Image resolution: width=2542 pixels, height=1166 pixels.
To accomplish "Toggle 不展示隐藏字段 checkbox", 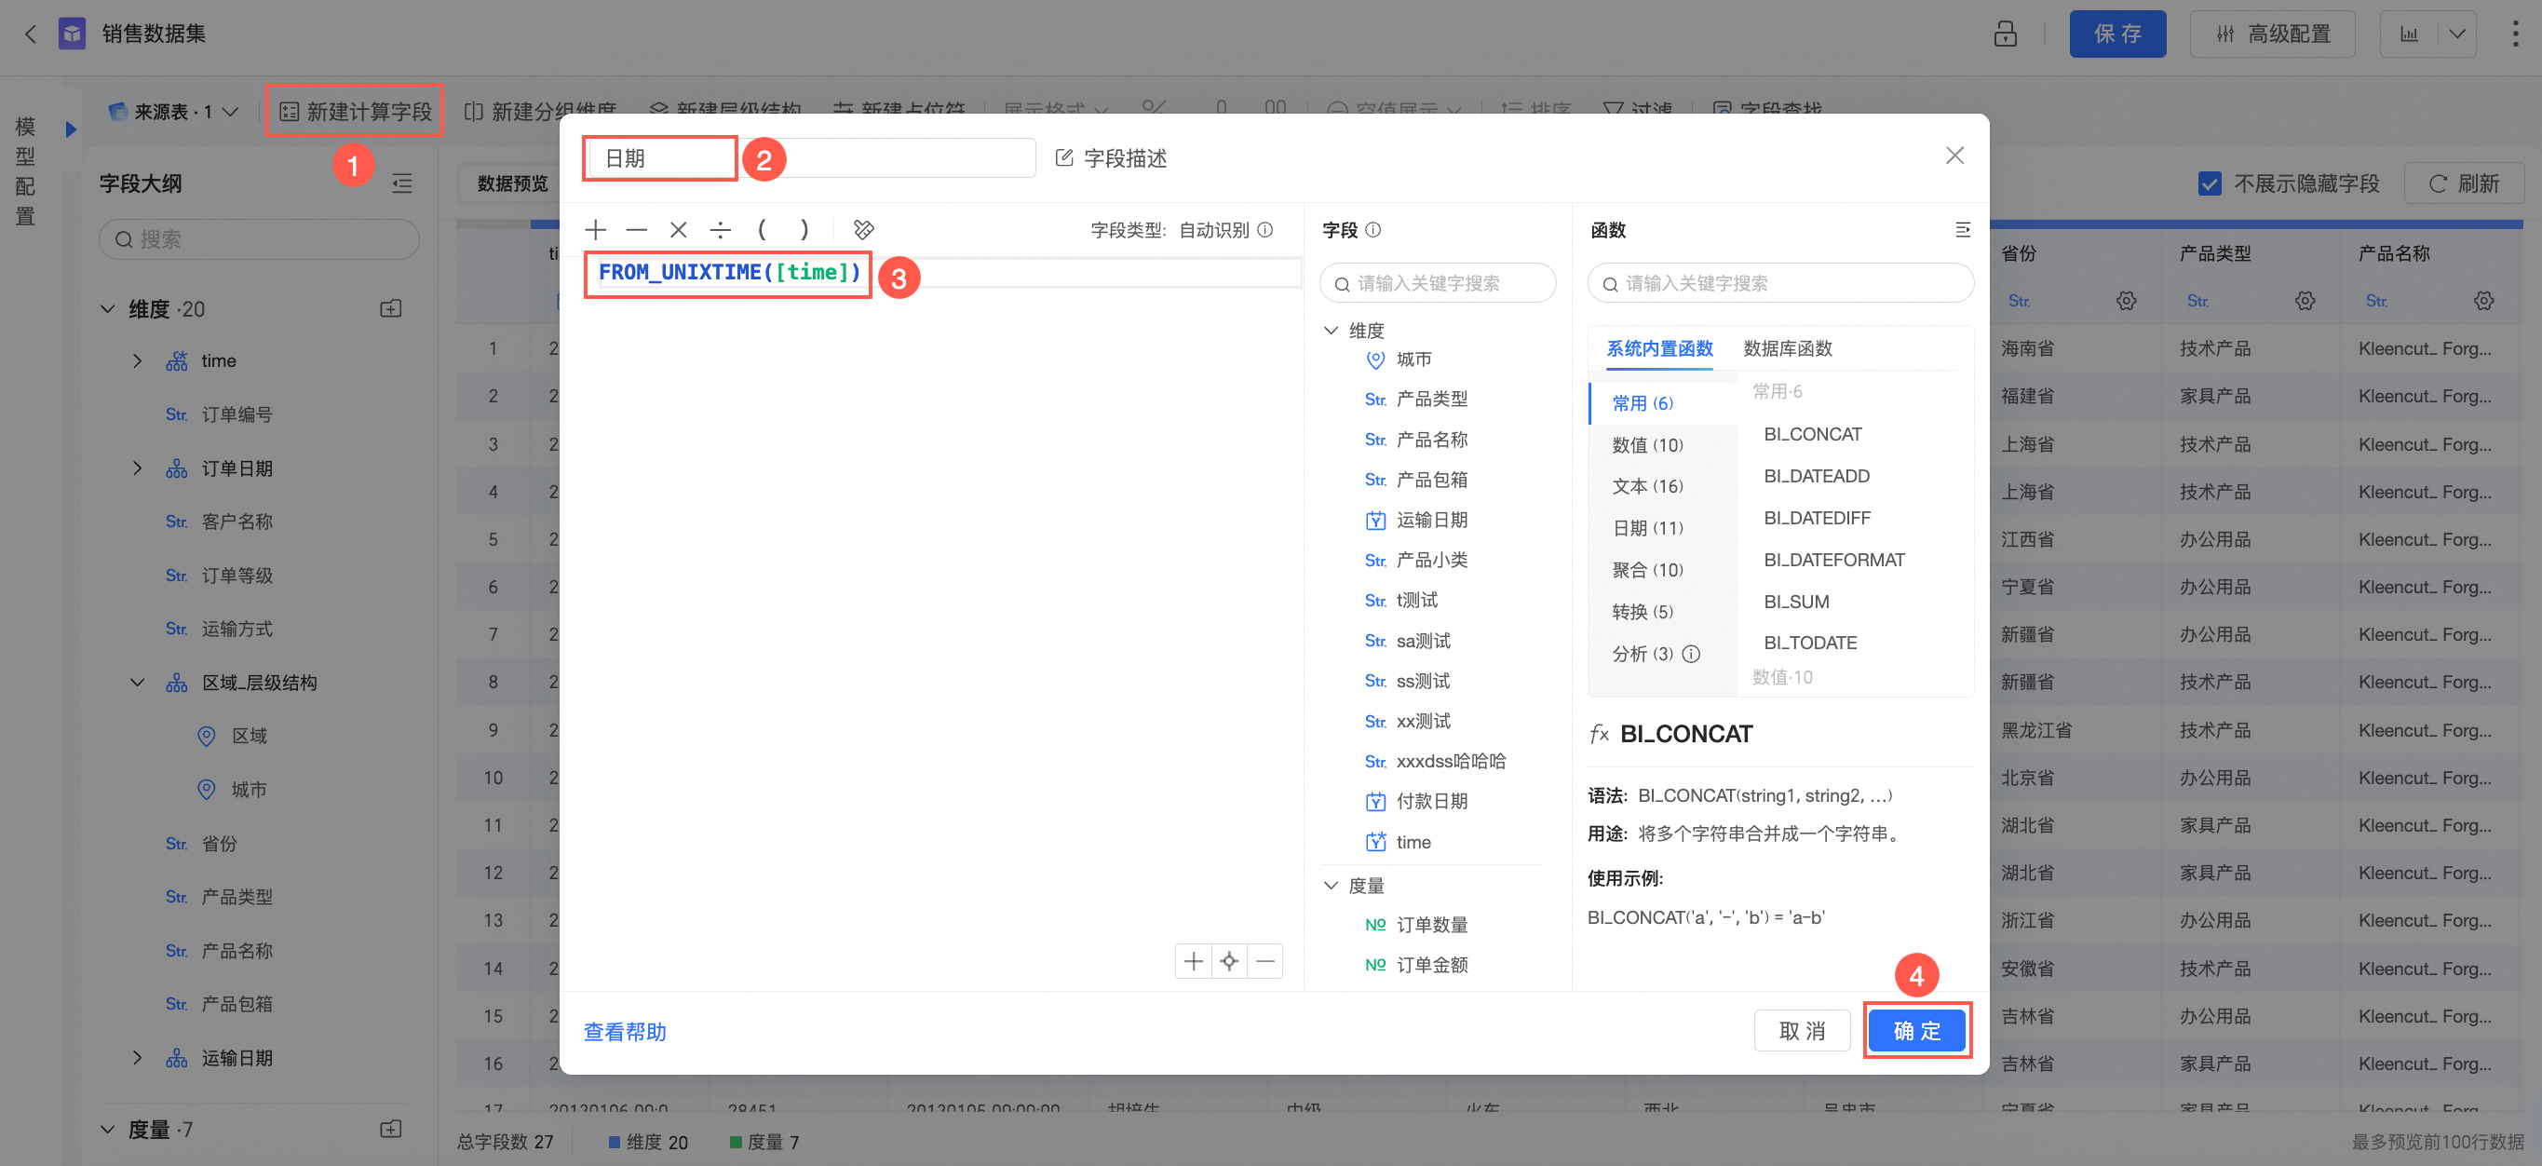I will click(2210, 183).
